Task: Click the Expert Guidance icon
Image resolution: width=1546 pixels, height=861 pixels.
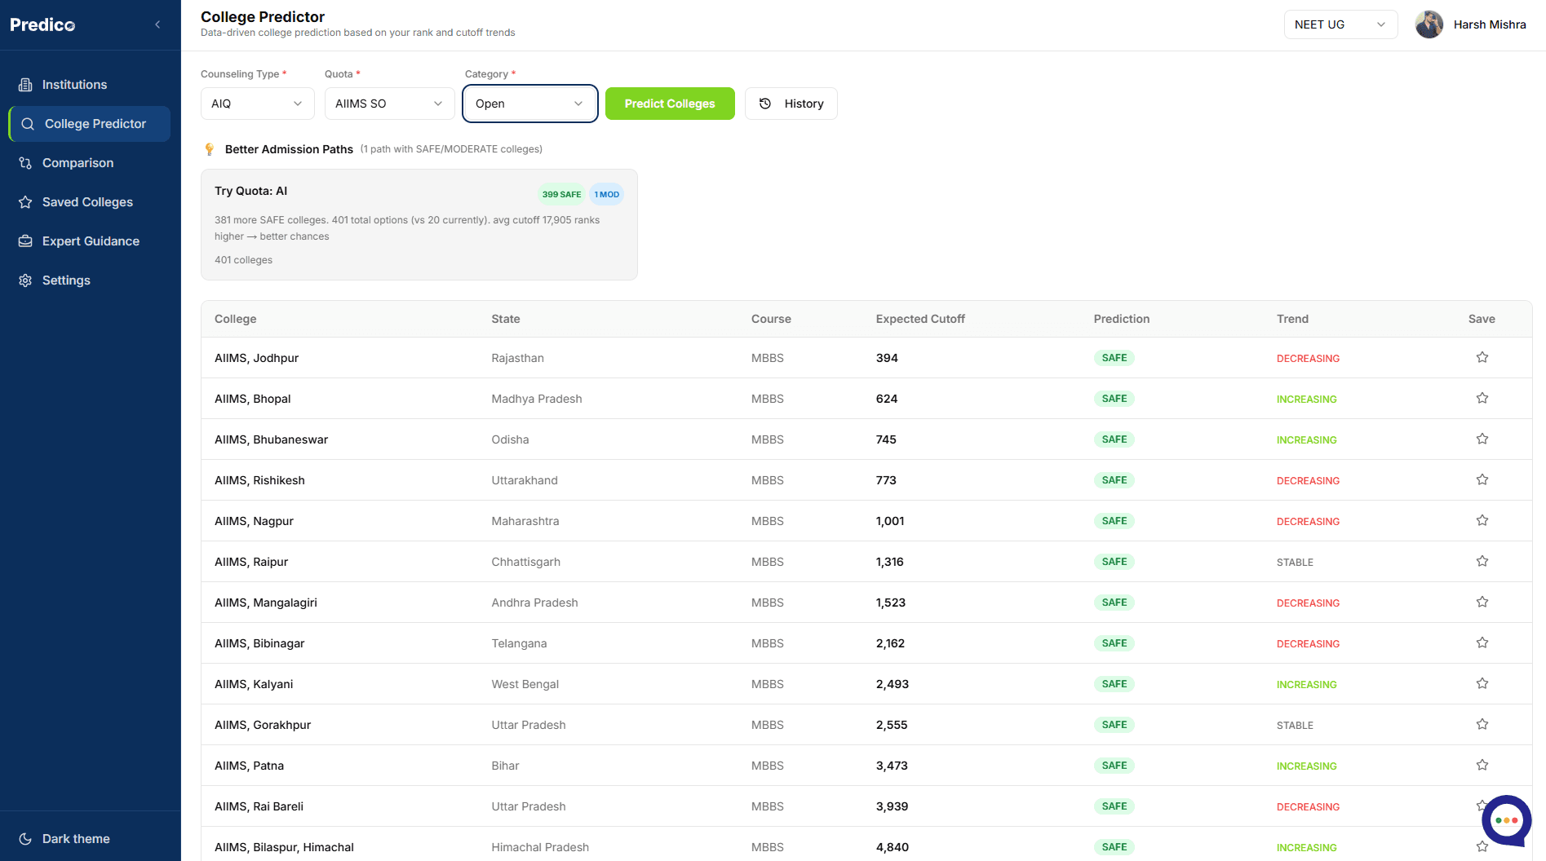Action: click(x=25, y=241)
